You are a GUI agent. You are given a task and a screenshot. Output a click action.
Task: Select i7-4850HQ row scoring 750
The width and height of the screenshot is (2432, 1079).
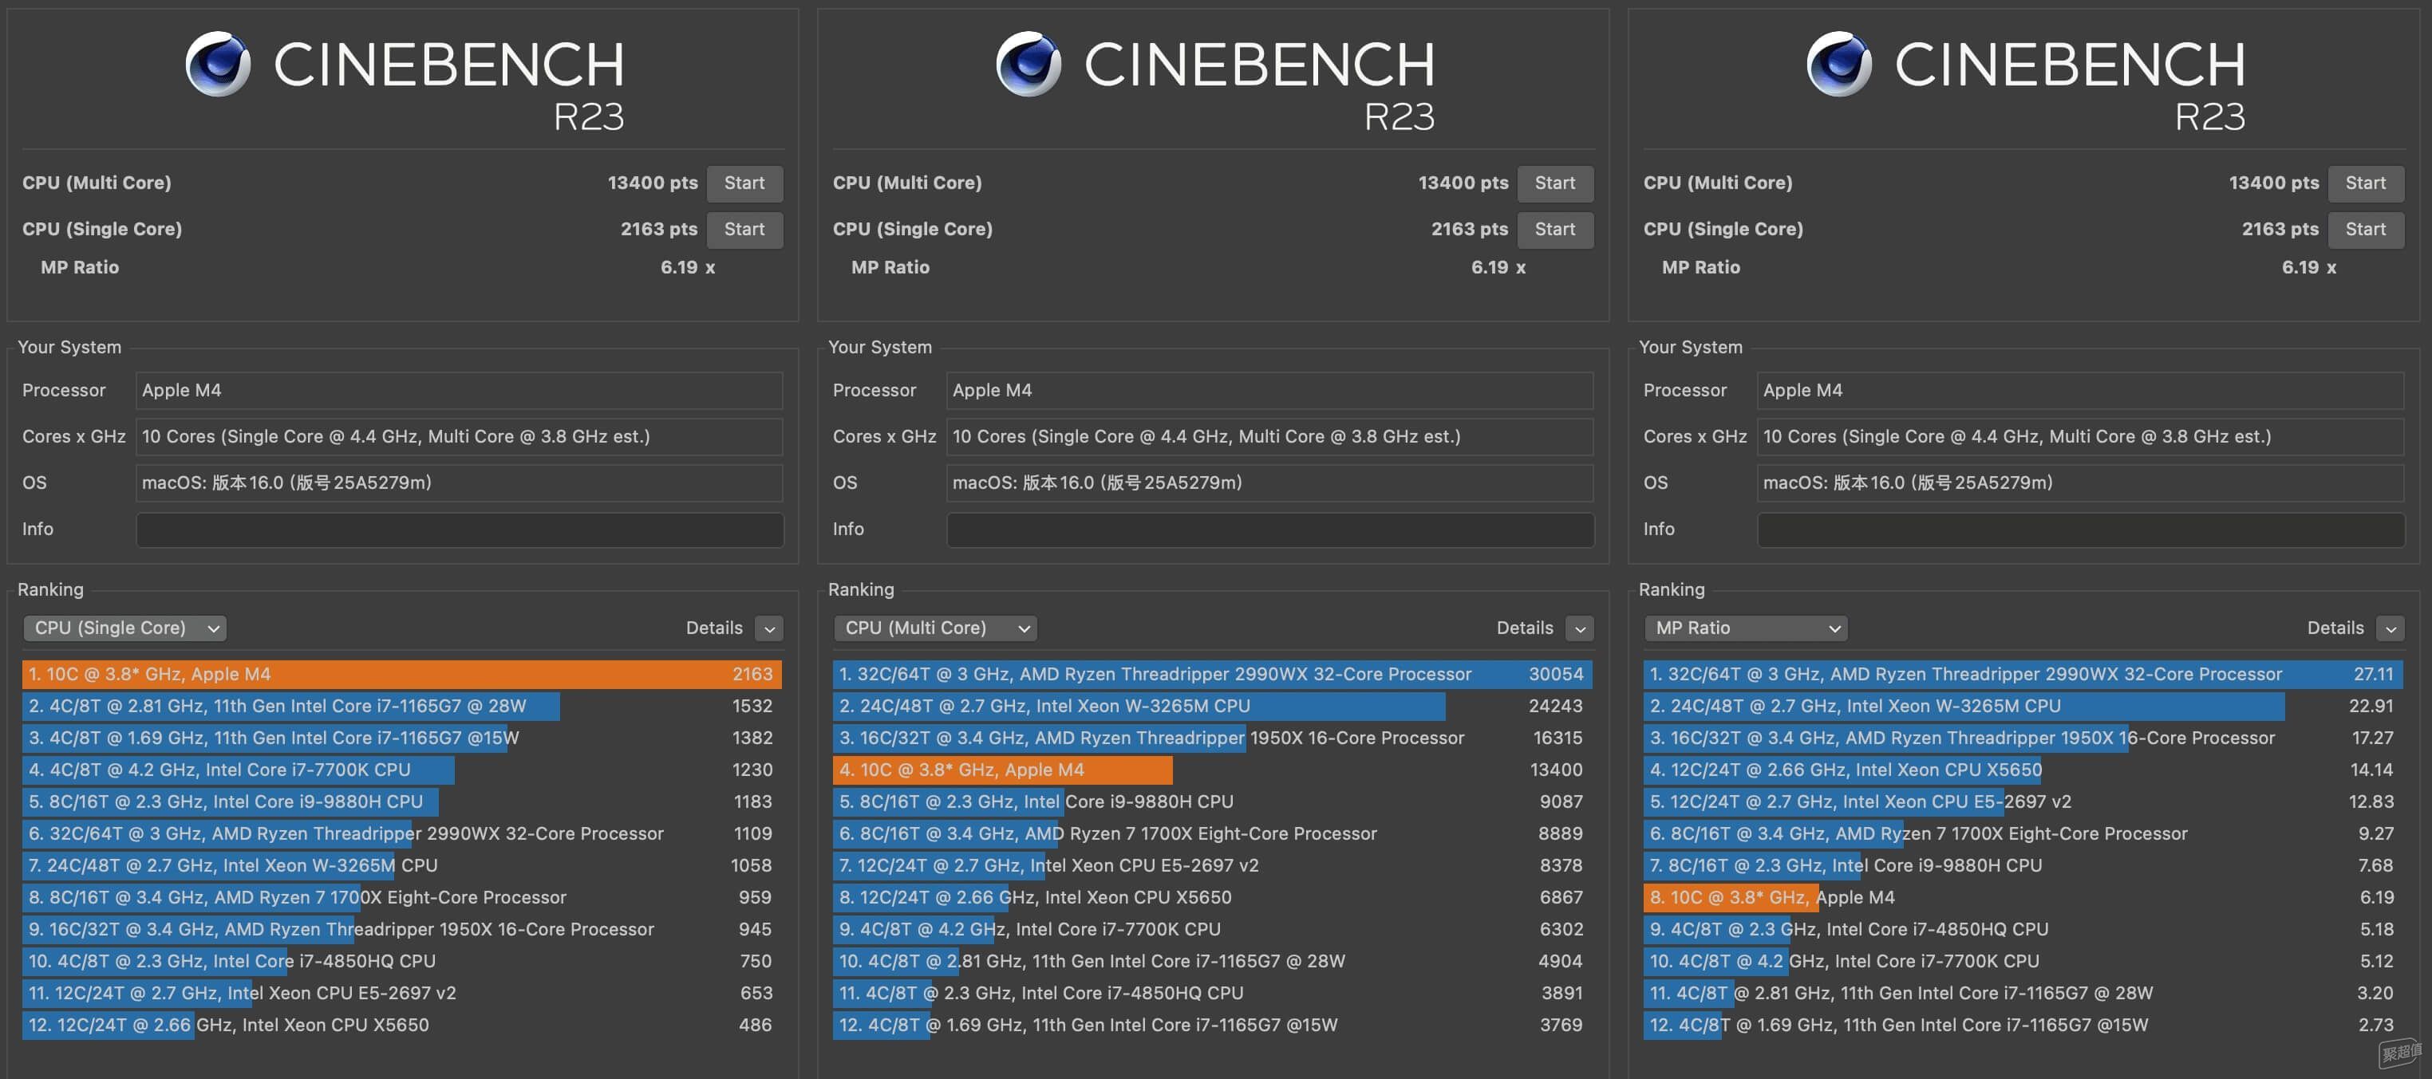coord(402,961)
